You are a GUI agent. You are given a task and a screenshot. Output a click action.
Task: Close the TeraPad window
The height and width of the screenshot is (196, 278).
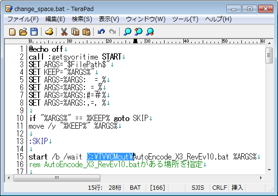pyautogui.click(x=265, y=9)
